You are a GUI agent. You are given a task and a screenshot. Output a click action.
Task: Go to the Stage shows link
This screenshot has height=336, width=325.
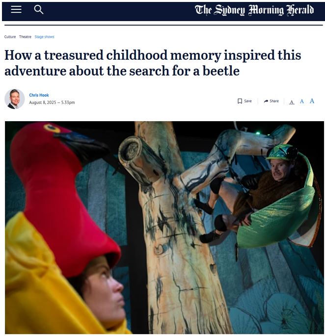(x=44, y=37)
